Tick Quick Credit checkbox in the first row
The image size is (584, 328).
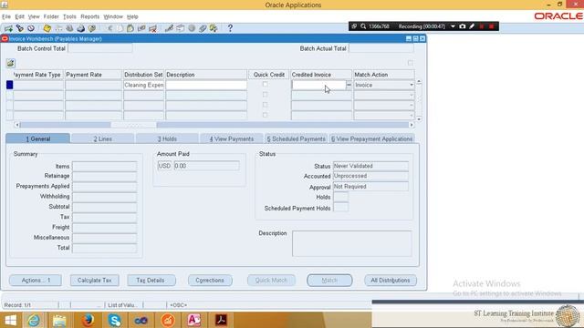265,85
